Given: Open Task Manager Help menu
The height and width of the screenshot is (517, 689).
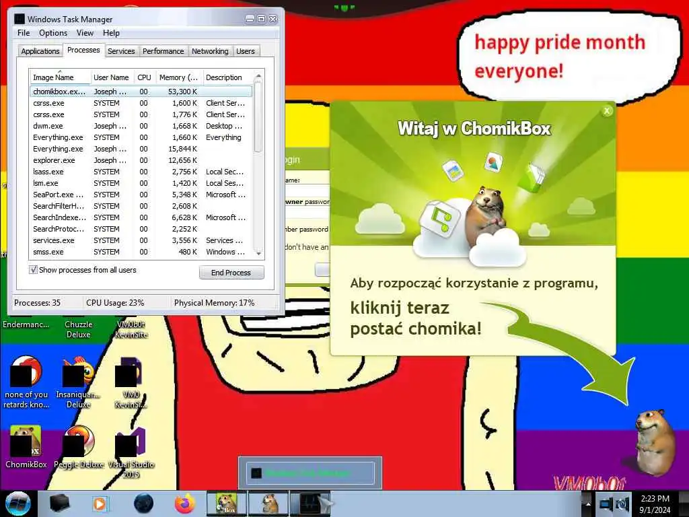Looking at the screenshot, I should (111, 33).
